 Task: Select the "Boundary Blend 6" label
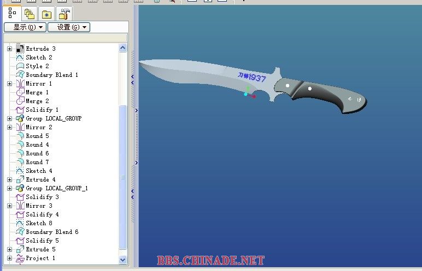(x=52, y=232)
